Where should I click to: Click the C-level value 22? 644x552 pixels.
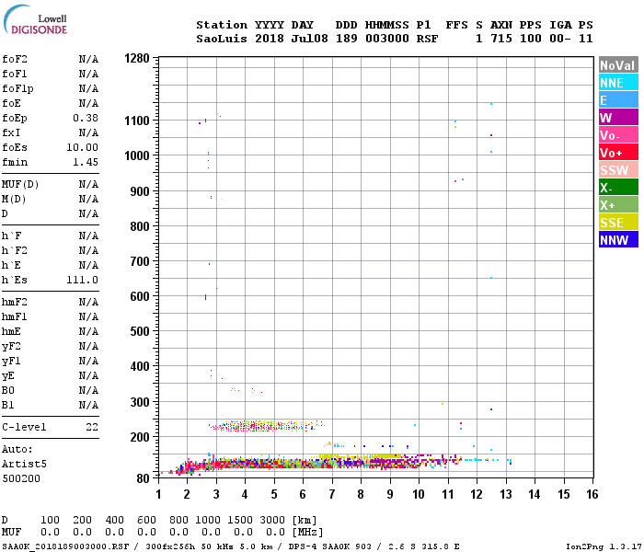pos(92,427)
